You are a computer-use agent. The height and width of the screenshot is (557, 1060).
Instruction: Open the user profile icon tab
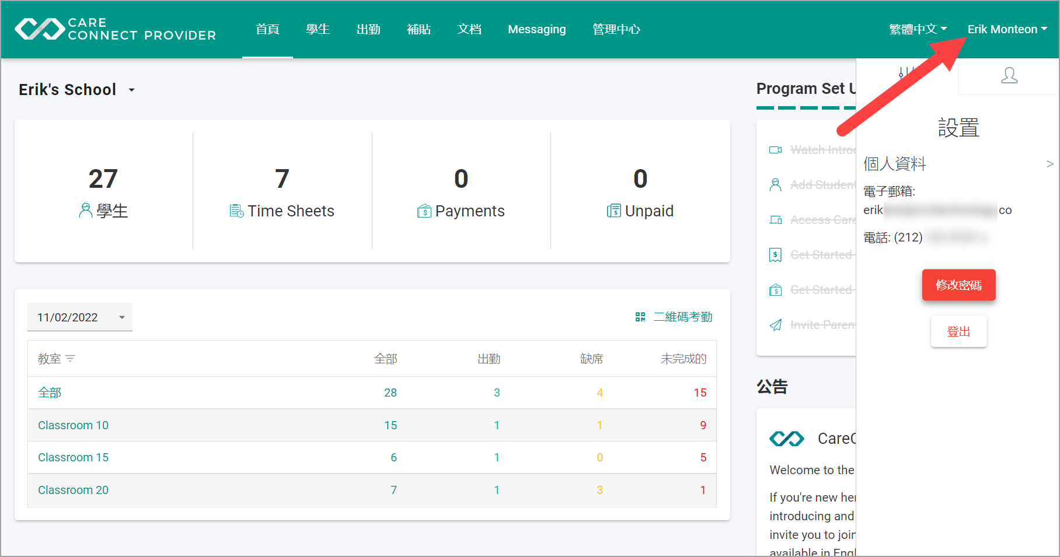[1009, 76]
